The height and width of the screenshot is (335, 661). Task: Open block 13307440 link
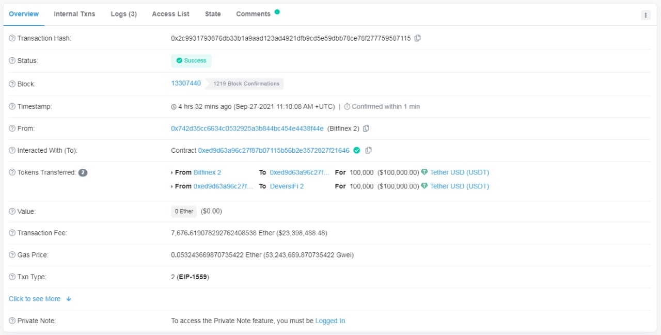[186, 83]
